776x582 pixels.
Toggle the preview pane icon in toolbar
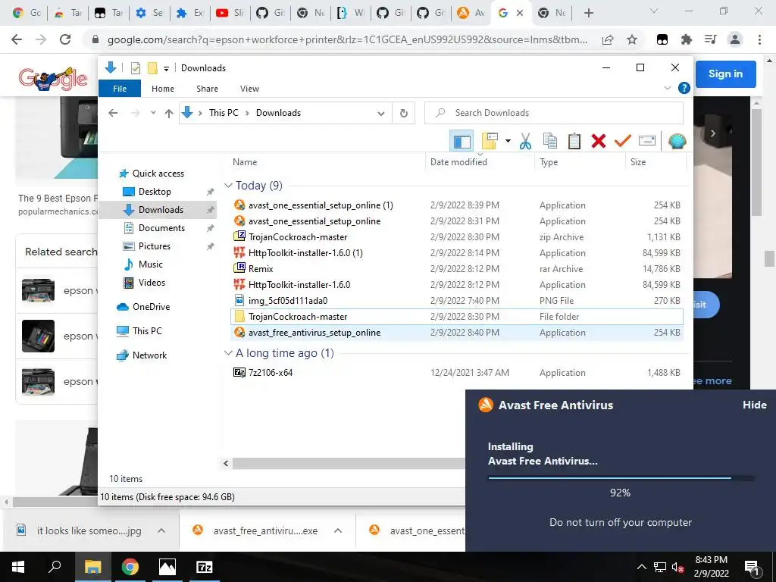pos(462,141)
